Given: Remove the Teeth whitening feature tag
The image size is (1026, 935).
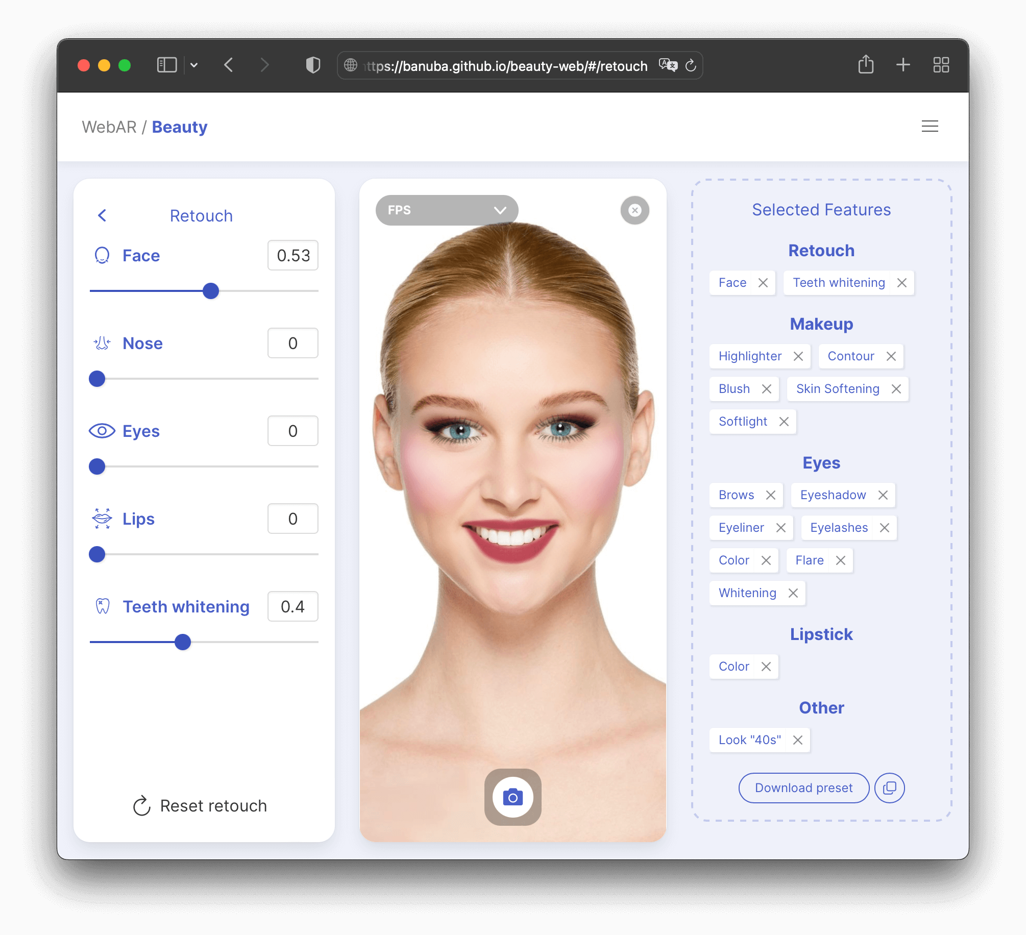Looking at the screenshot, I should point(902,283).
